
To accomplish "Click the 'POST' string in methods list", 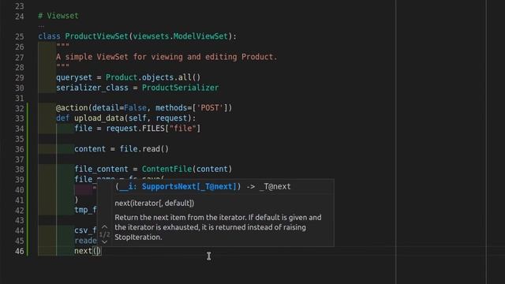I will click(x=210, y=108).
